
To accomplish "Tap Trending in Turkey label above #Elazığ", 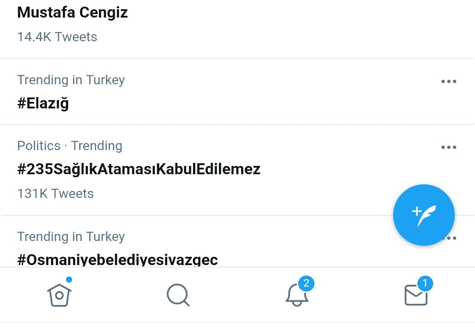I will coord(71,80).
